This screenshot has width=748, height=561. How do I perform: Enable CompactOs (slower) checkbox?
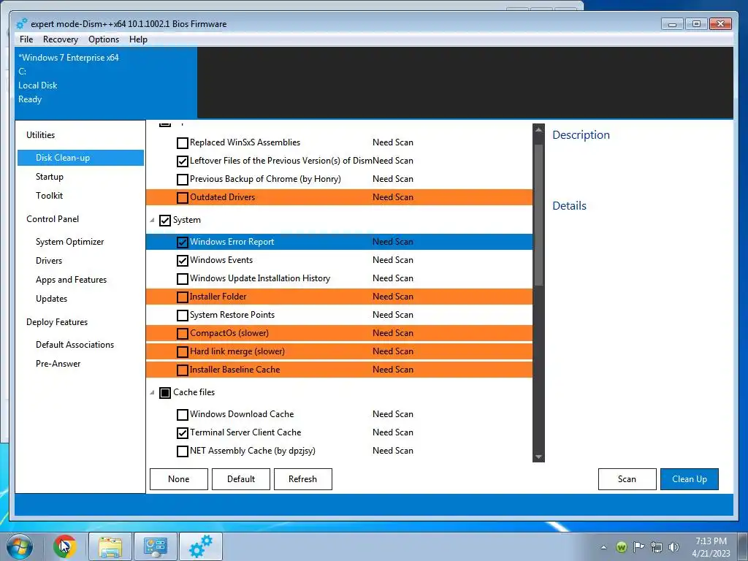point(182,333)
